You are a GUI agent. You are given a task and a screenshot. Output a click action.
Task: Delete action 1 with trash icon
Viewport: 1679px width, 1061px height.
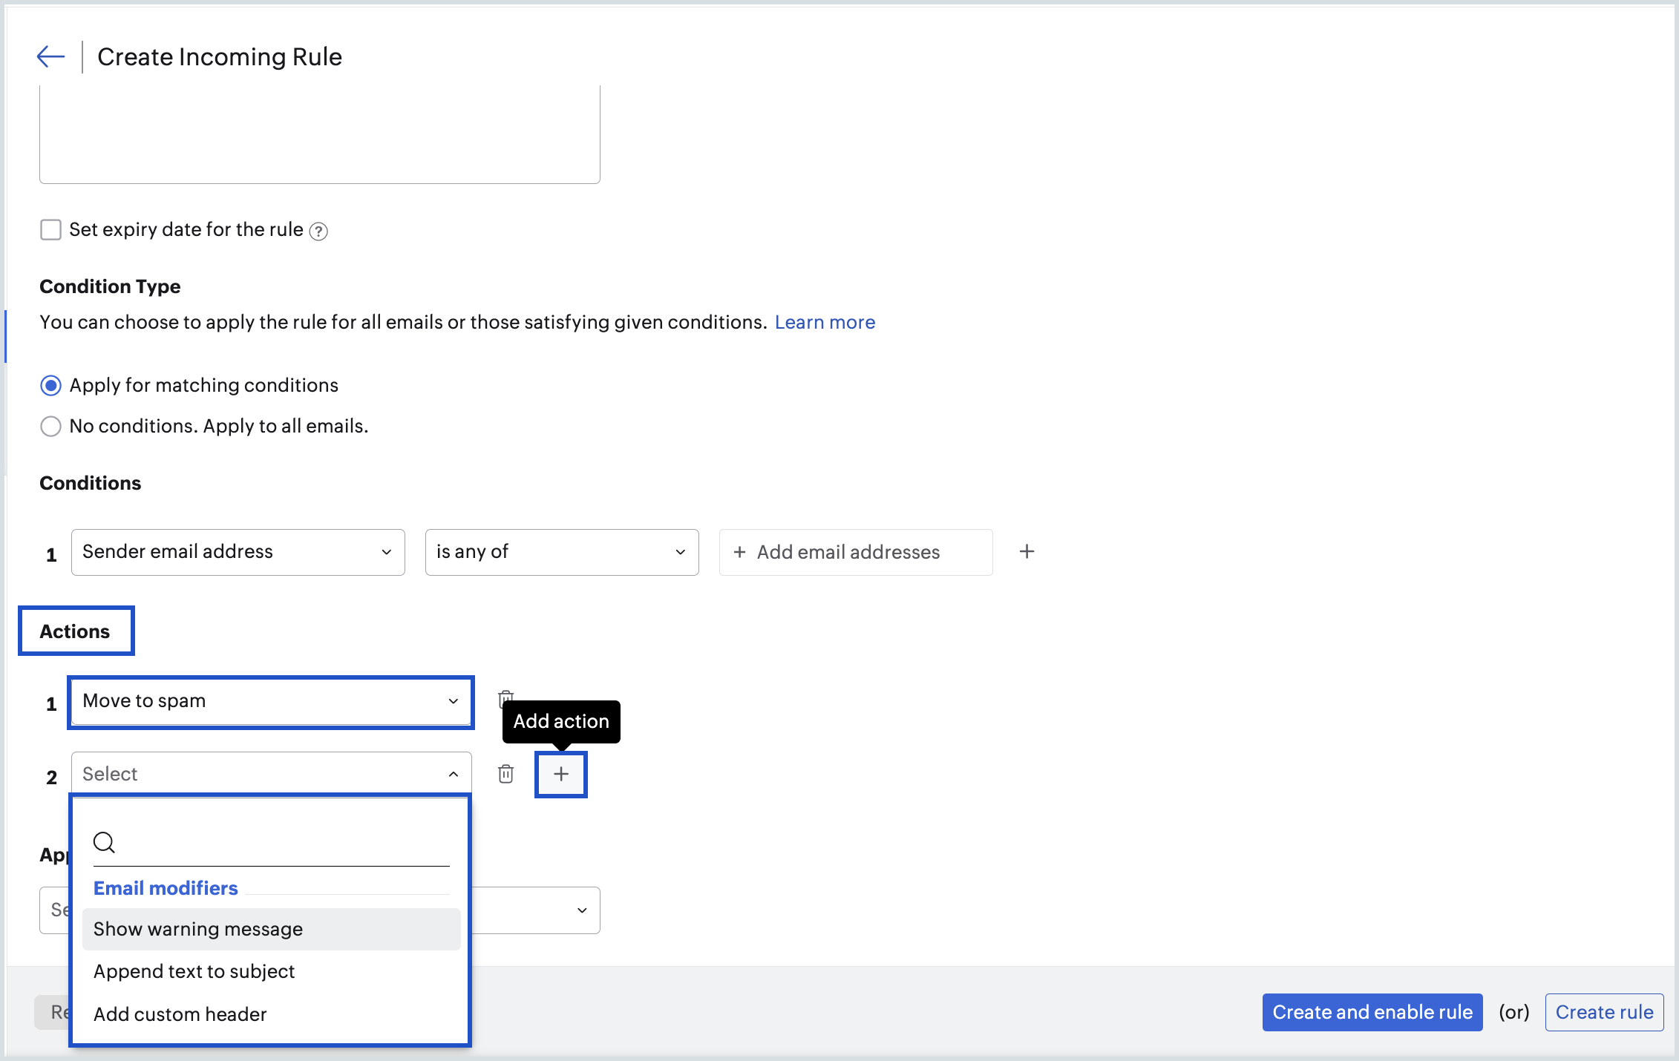[505, 696]
